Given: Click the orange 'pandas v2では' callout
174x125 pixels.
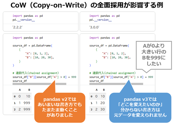Looking at the screenshot, I should [x=60, y=108].
